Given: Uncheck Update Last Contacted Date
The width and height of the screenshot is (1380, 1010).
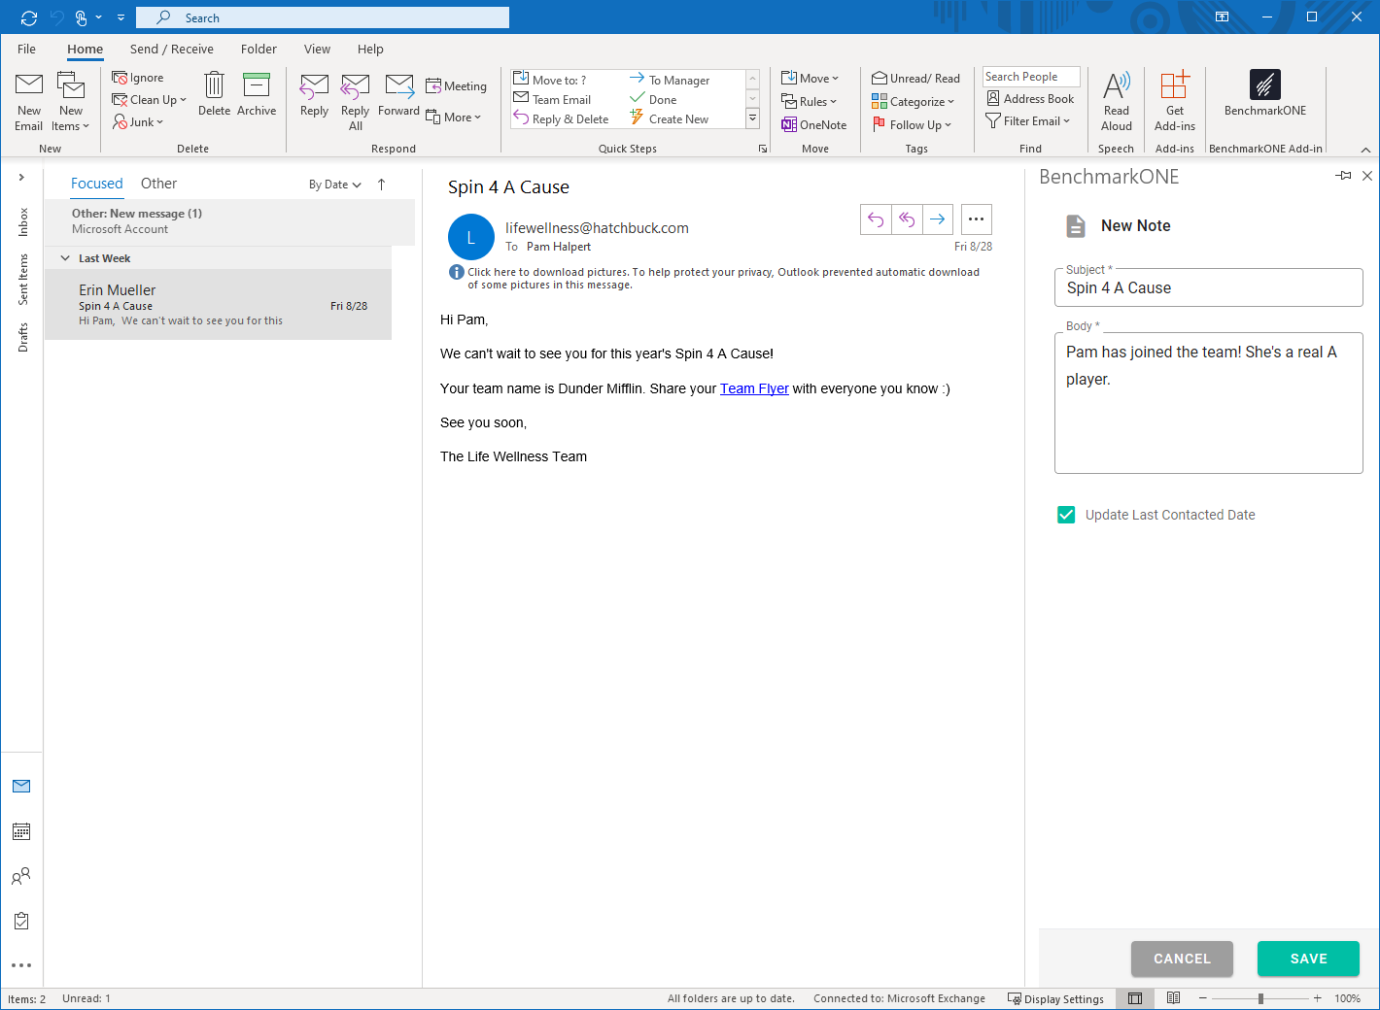Looking at the screenshot, I should click(x=1066, y=515).
